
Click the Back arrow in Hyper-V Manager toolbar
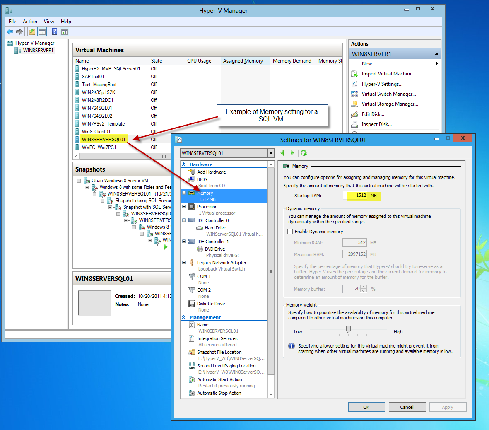click(x=10, y=31)
